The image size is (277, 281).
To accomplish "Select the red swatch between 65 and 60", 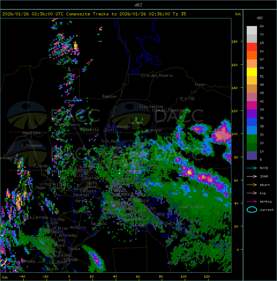I will pos(252,47).
